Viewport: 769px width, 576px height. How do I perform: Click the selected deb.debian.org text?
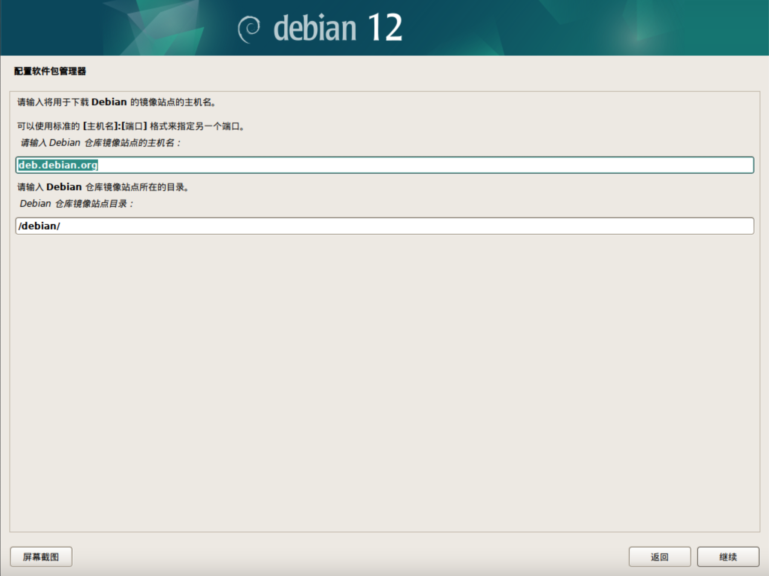click(x=58, y=165)
